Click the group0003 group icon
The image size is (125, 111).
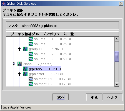25,49
